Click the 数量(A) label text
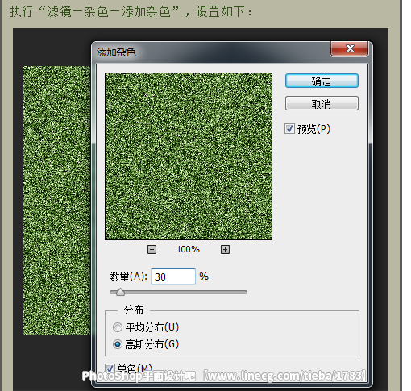411x391 pixels. (x=128, y=277)
